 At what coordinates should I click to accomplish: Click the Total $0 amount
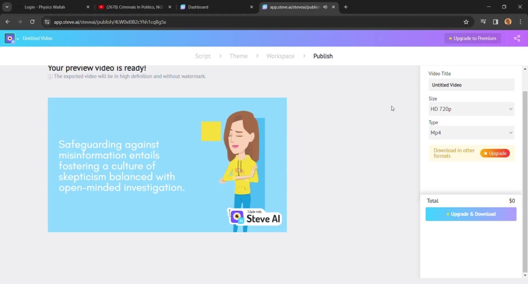pos(512,201)
